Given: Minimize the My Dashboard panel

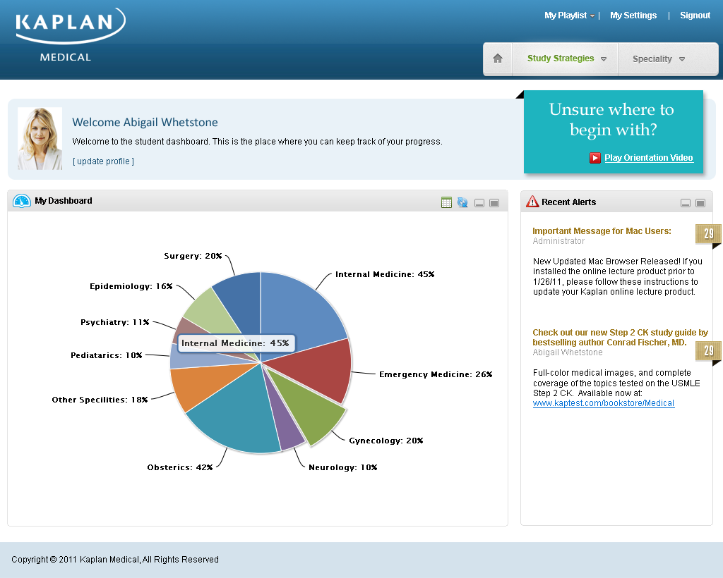Looking at the screenshot, I should 479,203.
